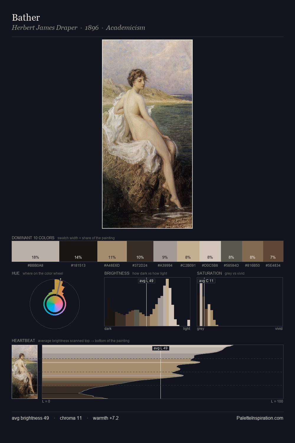Select the #D0C5B8 8% color swatch
295x443 pixels.
(210, 251)
